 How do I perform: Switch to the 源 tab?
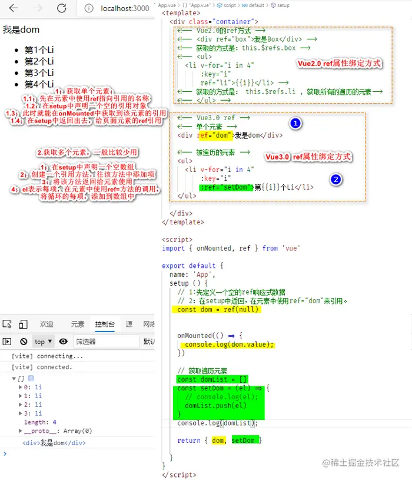[129, 324]
